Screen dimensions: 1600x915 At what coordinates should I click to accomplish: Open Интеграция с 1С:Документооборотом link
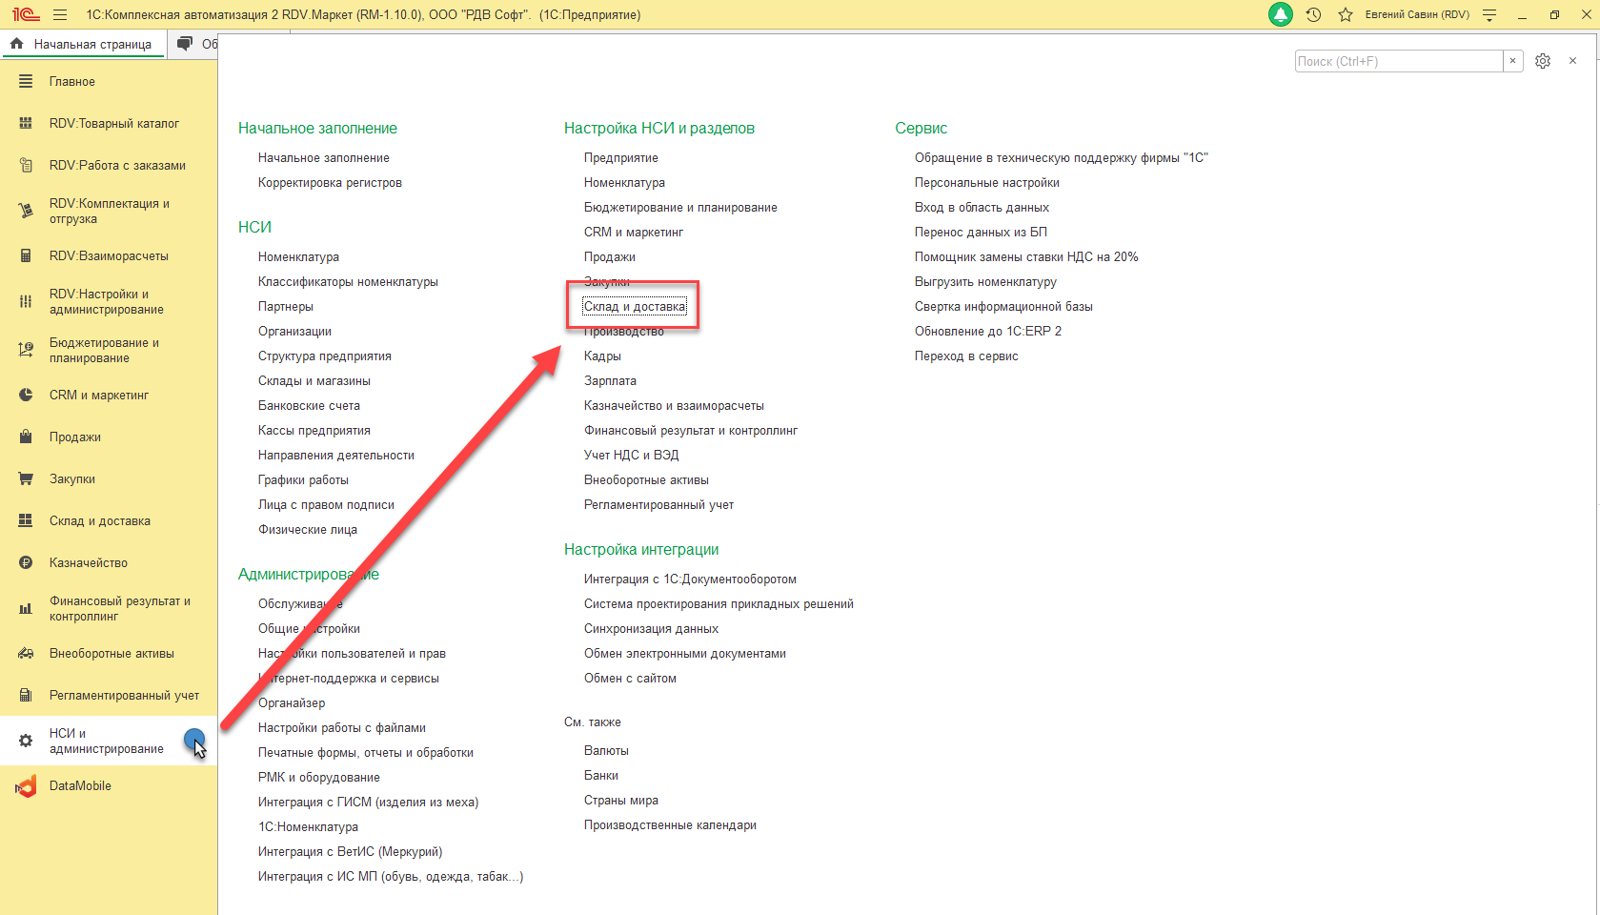pyautogui.click(x=690, y=579)
